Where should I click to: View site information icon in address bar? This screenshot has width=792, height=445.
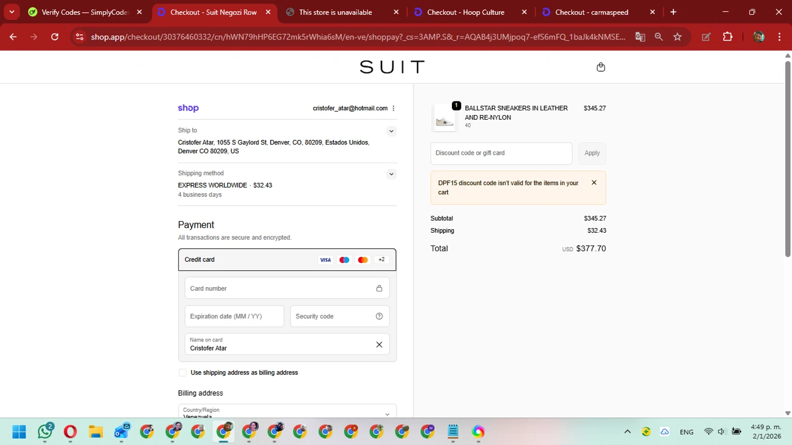click(x=80, y=36)
